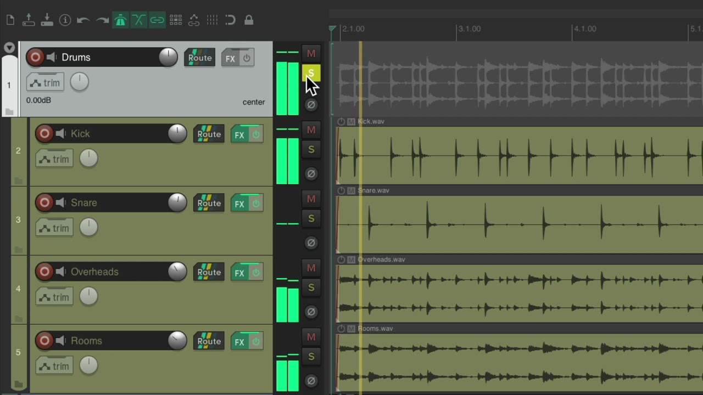Record-arm the Overheads track

click(x=44, y=272)
